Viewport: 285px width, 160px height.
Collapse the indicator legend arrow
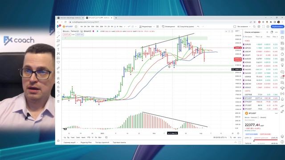coord(65,38)
